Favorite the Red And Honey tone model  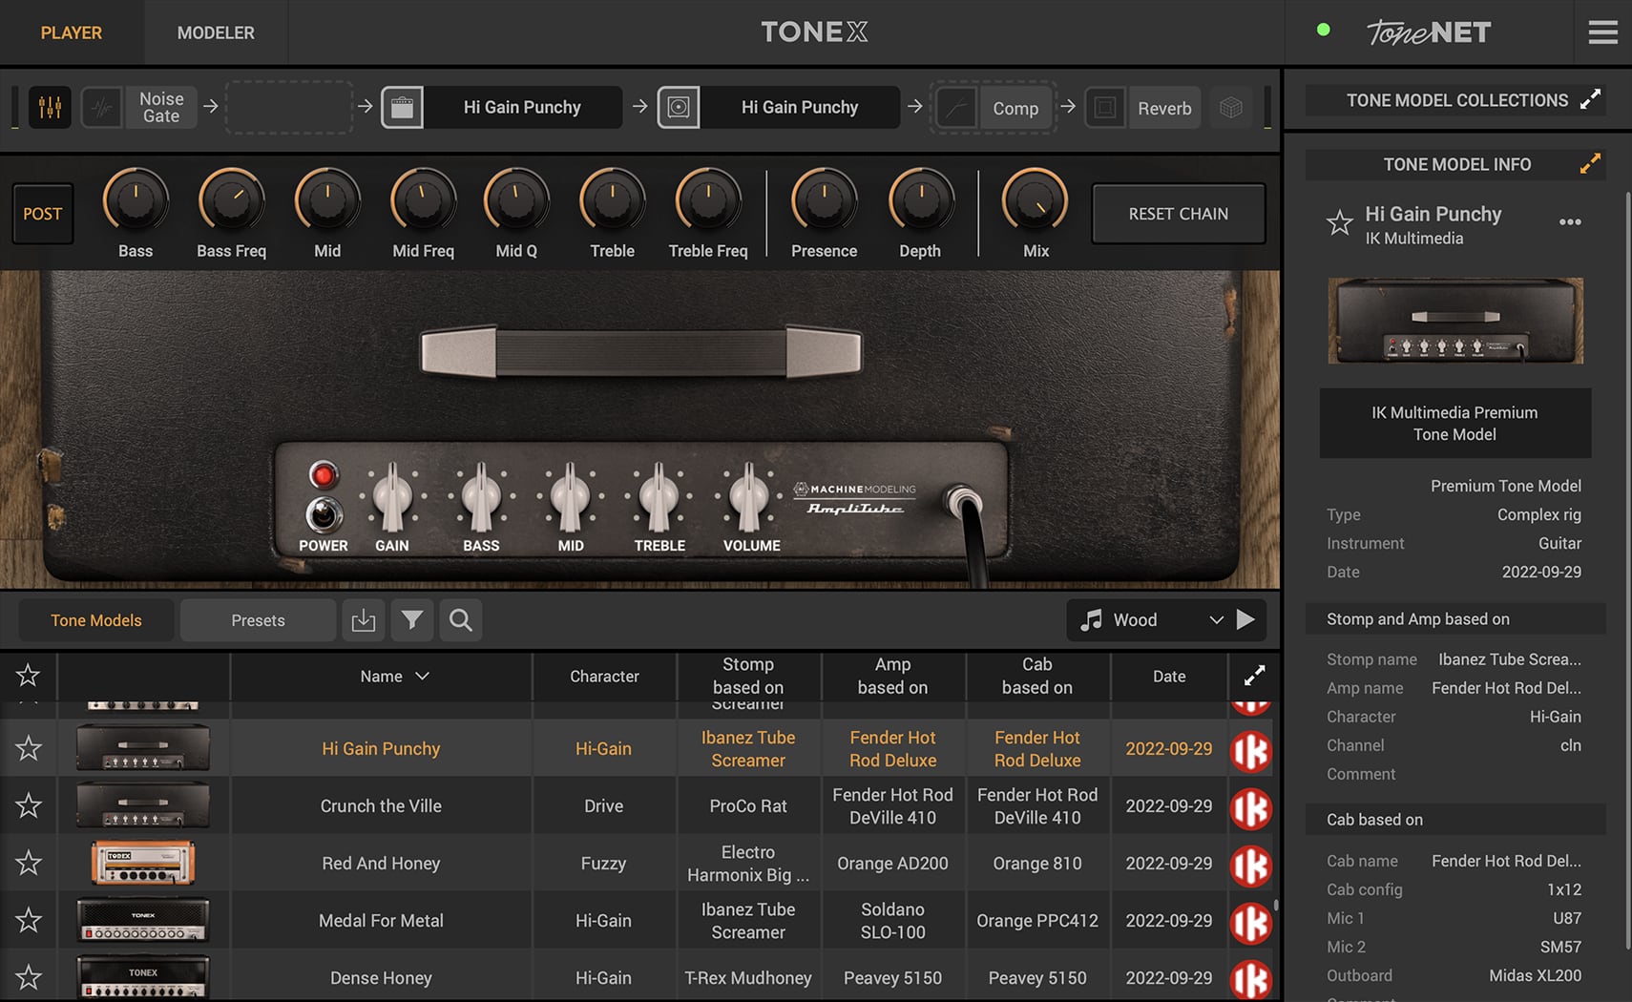pos(28,863)
